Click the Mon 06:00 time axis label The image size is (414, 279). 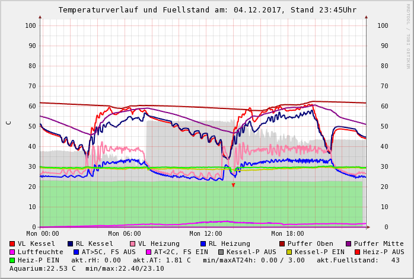pyautogui.click(x=124, y=234)
